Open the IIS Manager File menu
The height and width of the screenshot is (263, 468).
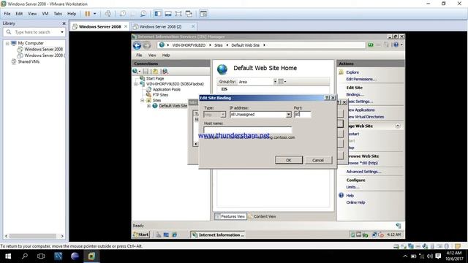139,56
